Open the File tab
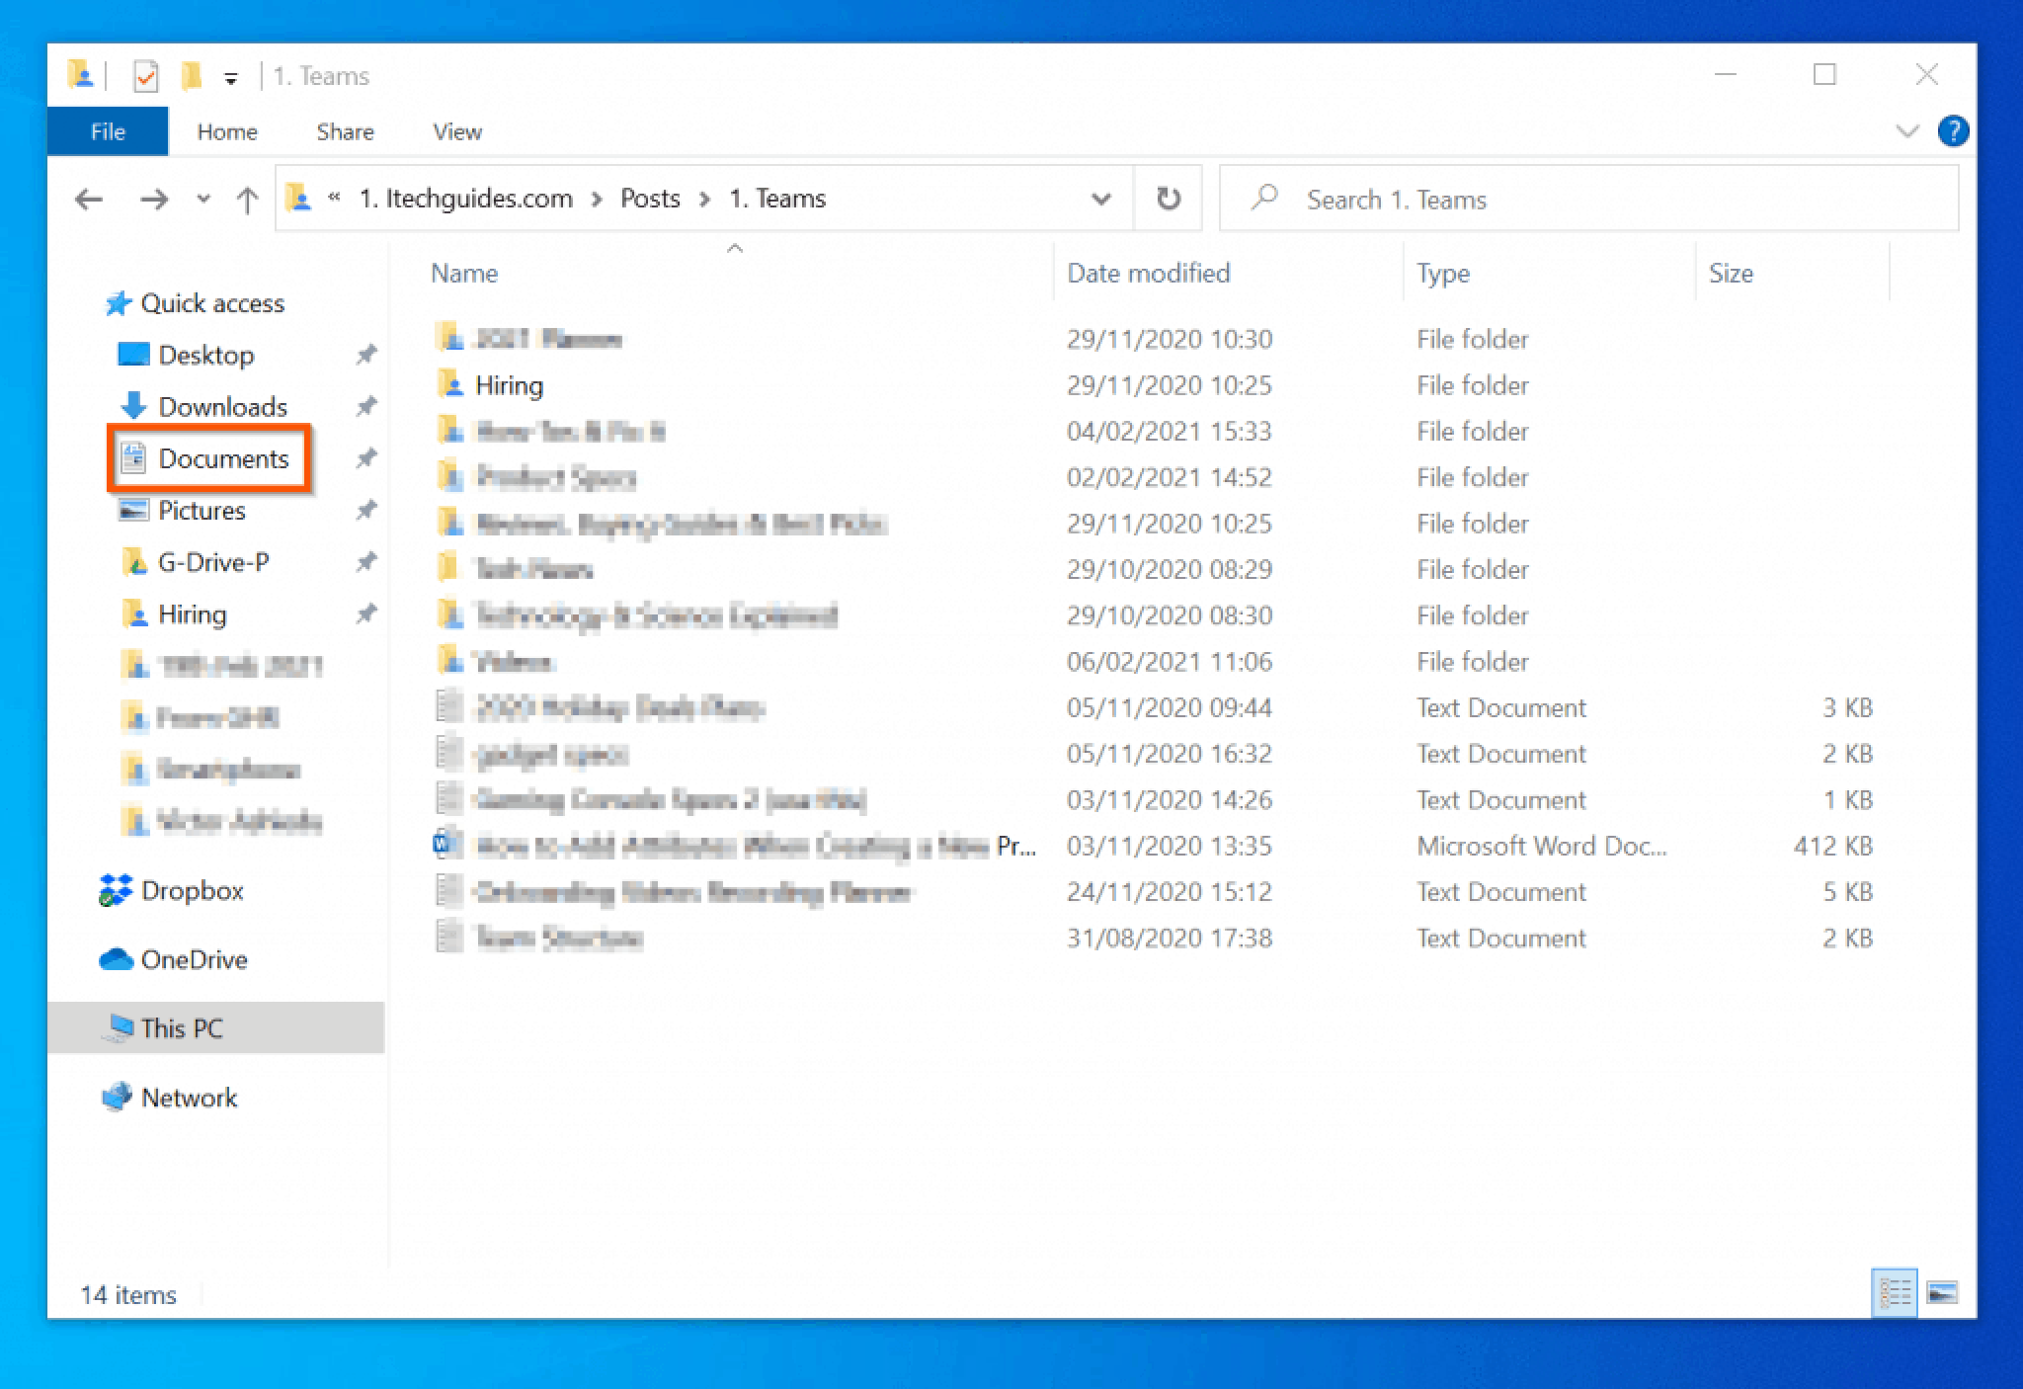2023x1389 pixels. click(108, 131)
